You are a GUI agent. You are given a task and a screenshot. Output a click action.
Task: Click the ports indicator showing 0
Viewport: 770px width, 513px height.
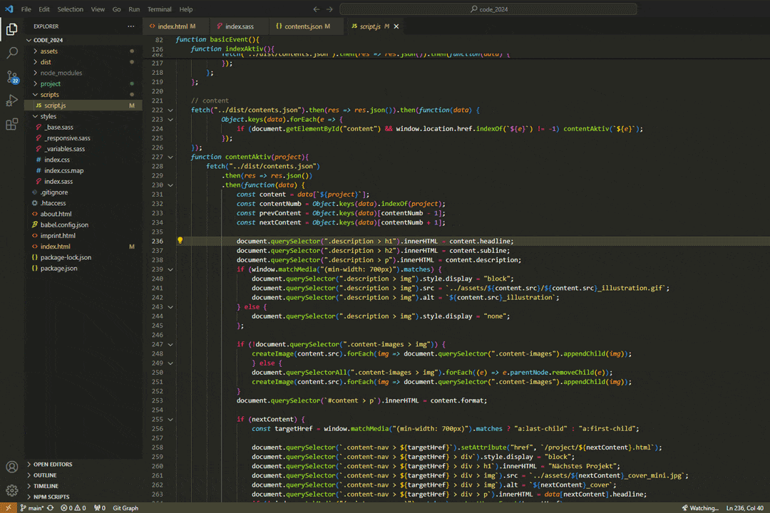tap(100, 508)
